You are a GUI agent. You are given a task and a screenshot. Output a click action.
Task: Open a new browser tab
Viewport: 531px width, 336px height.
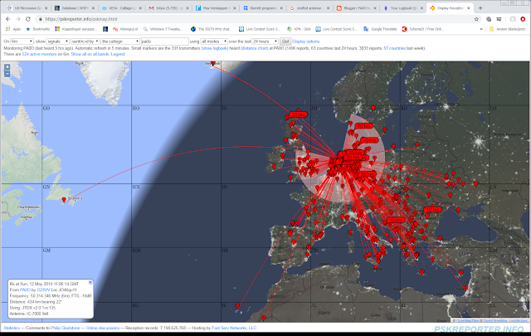(x=480, y=8)
